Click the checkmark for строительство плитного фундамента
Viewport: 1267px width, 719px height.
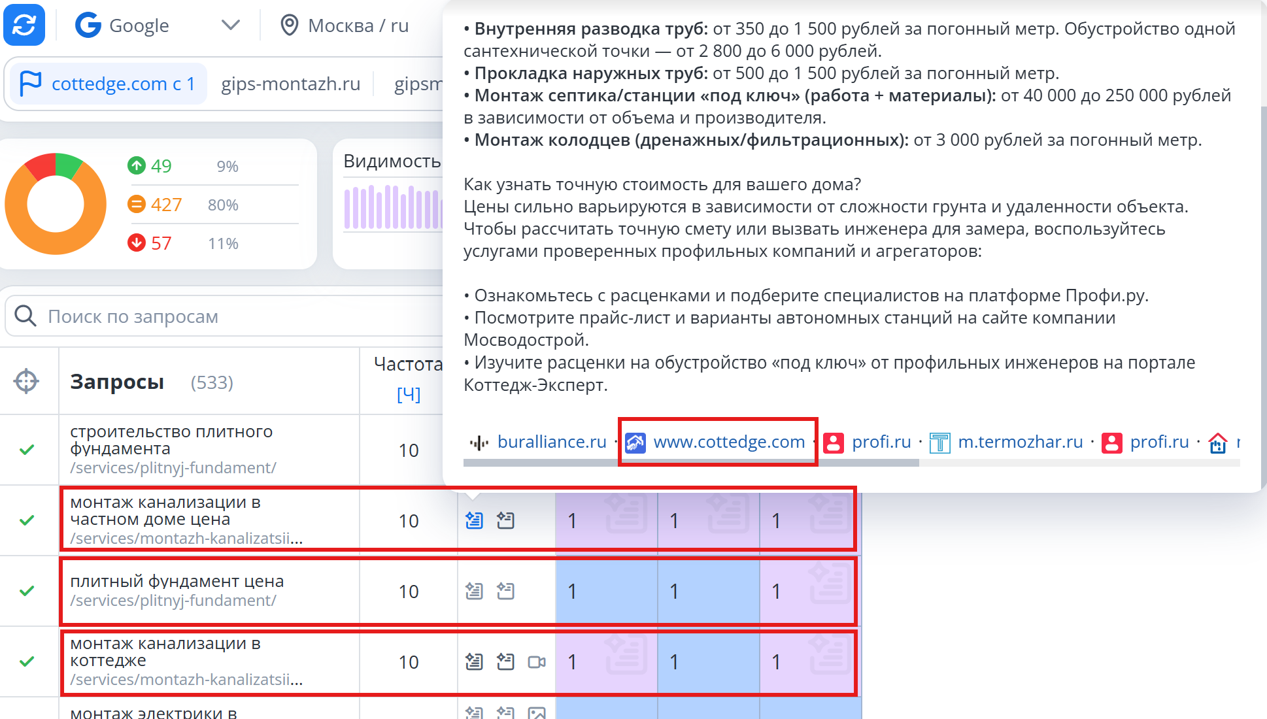[27, 450]
